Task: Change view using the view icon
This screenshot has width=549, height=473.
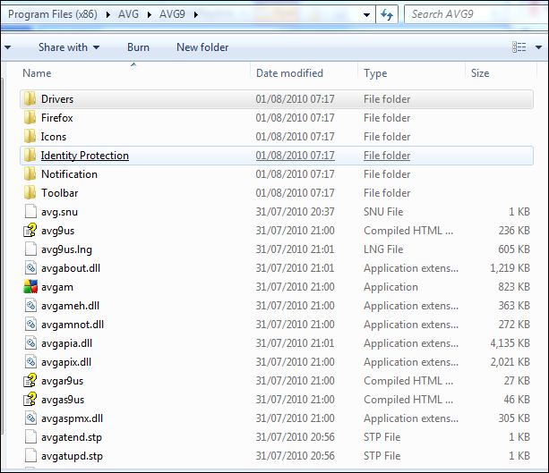Action: tap(519, 46)
